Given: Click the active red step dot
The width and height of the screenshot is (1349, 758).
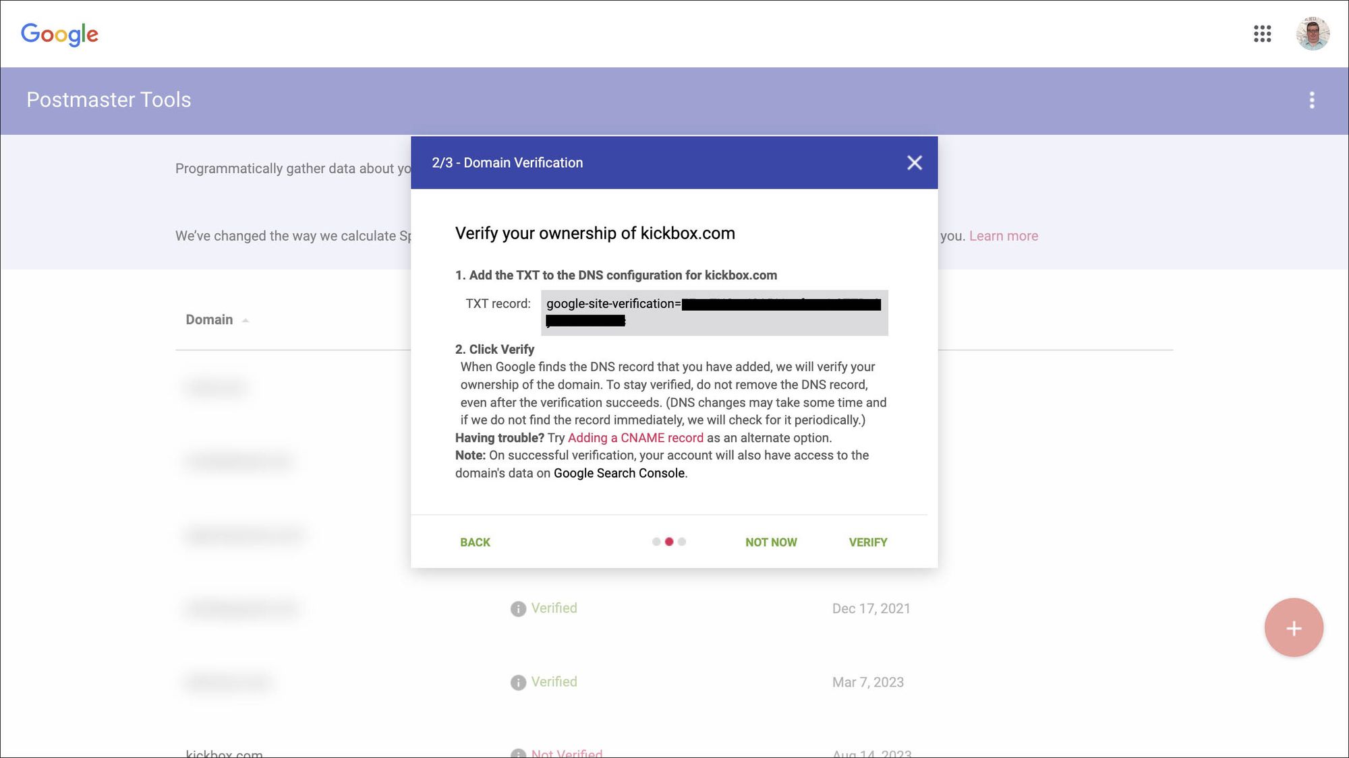Looking at the screenshot, I should [669, 542].
